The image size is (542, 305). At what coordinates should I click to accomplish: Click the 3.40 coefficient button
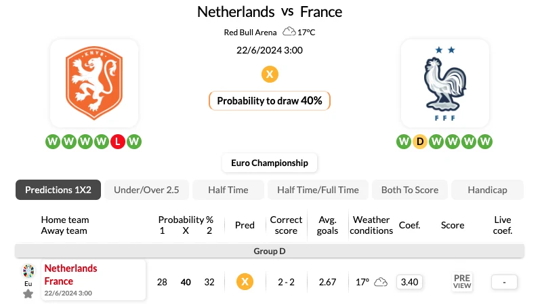pyautogui.click(x=409, y=282)
